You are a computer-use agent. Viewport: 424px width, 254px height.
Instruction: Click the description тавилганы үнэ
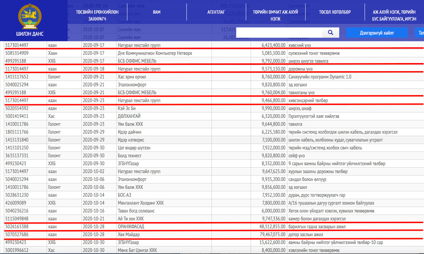tap(301, 93)
